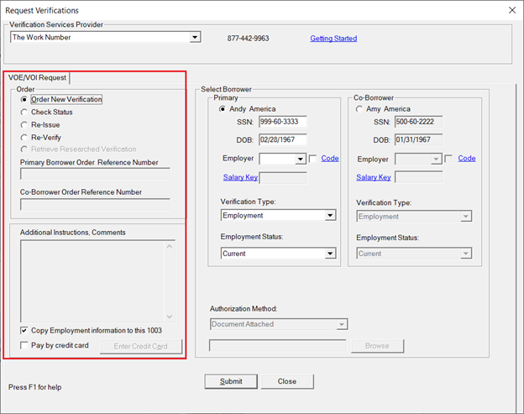524x414 pixels.
Task: Toggle Copy Employment information to this 1003
Action: (x=24, y=331)
